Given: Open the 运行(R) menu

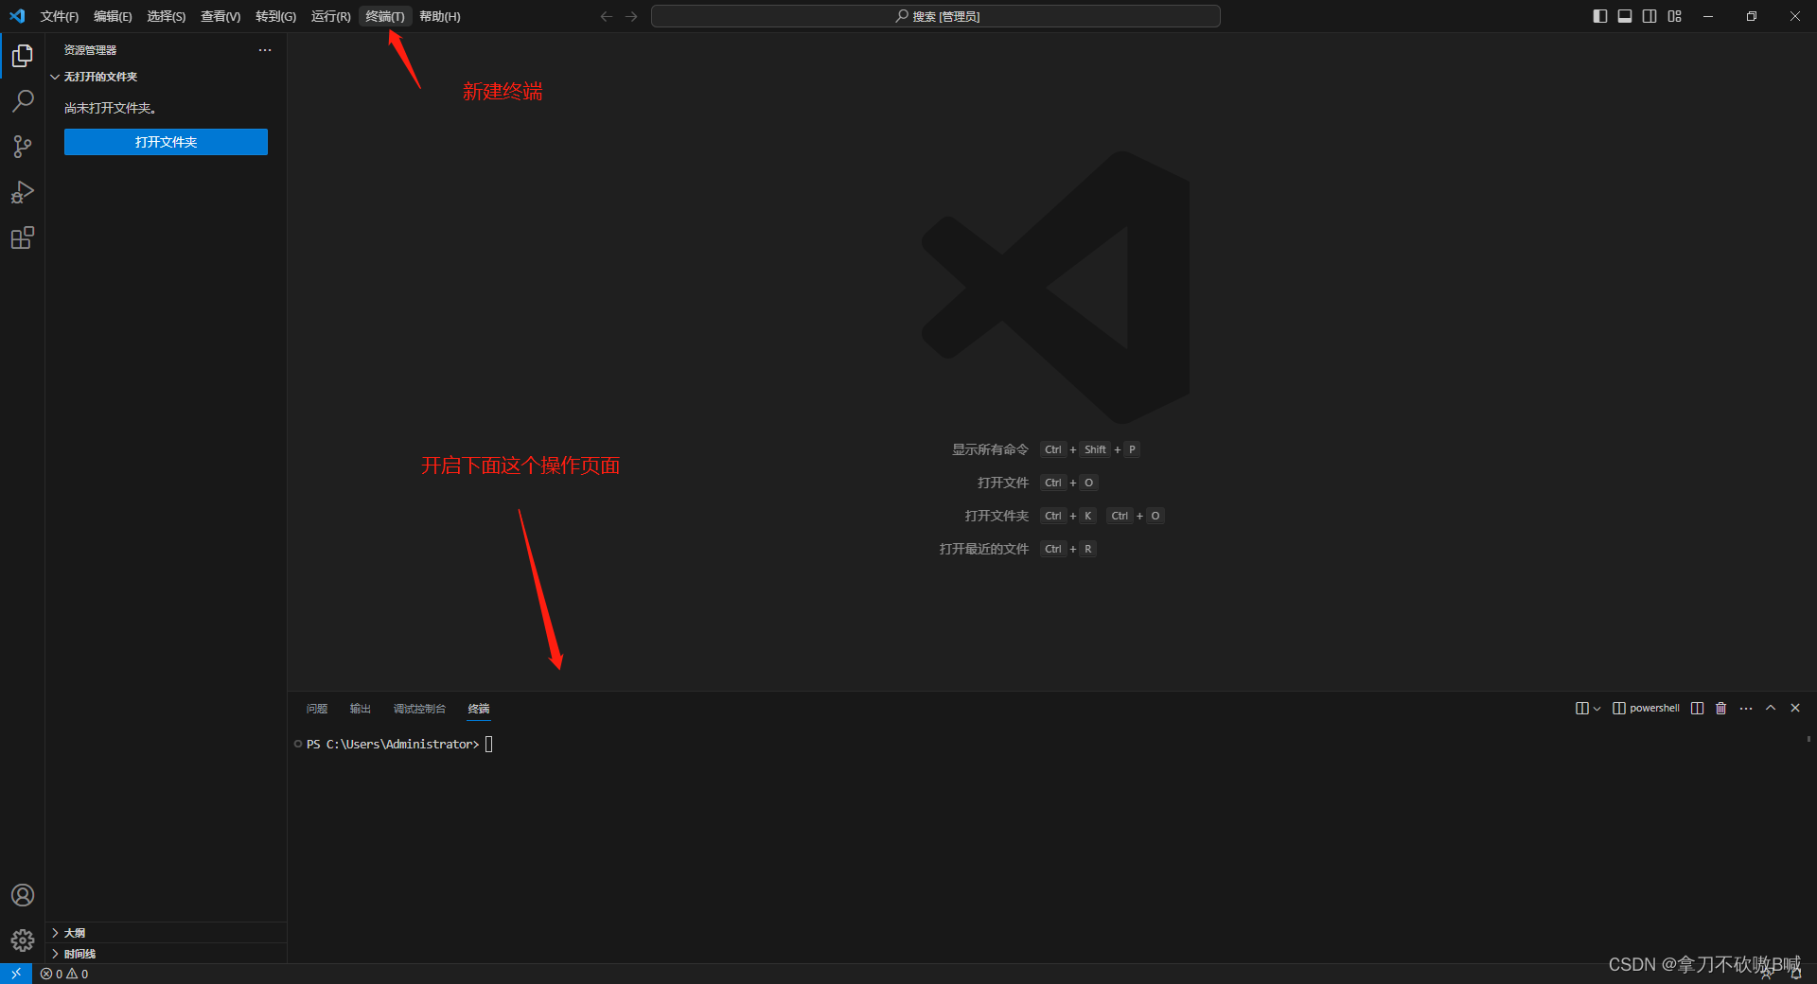Looking at the screenshot, I should tap(330, 16).
